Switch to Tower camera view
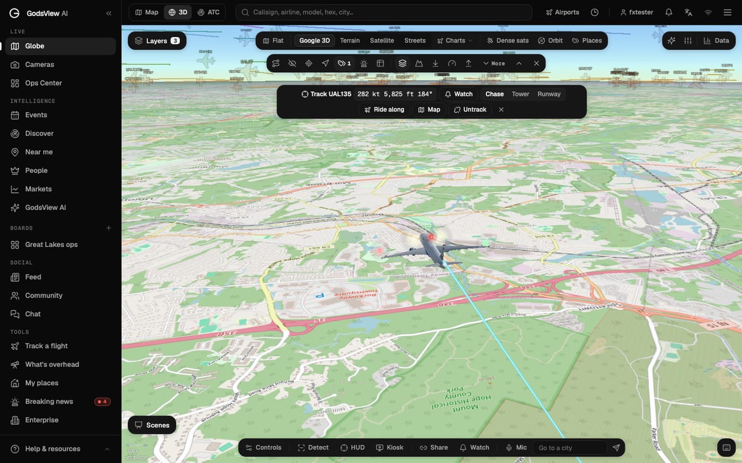The width and height of the screenshot is (742, 463). coord(521,94)
